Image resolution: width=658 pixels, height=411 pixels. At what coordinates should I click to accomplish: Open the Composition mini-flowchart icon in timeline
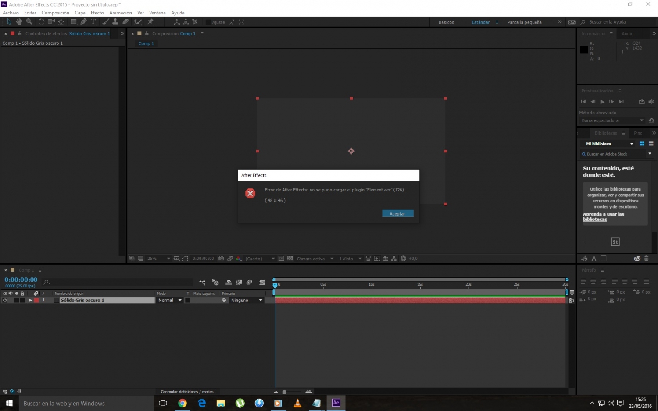[202, 283]
